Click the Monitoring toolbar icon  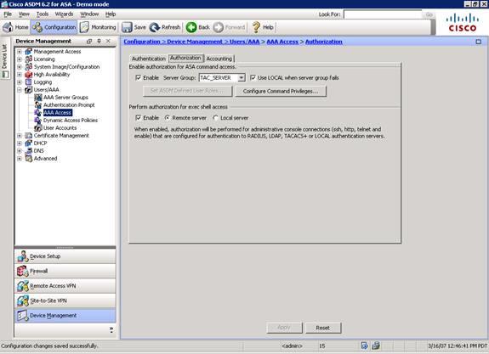[84, 27]
